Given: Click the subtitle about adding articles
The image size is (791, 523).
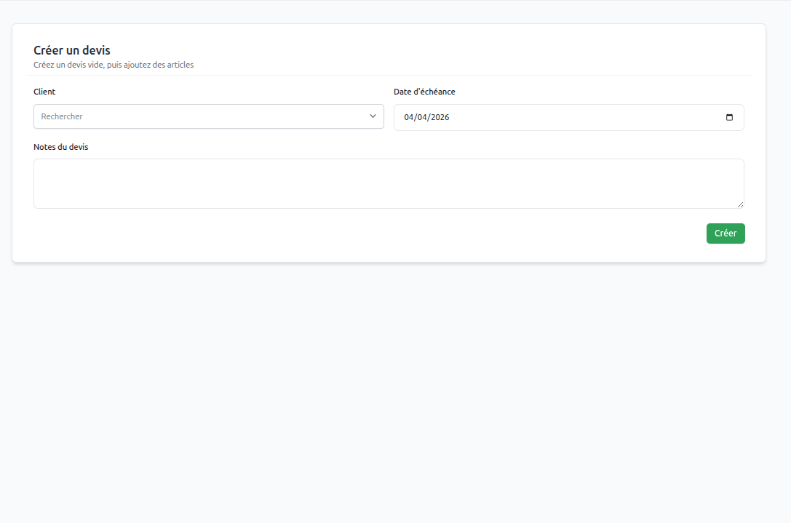Looking at the screenshot, I should click(x=114, y=65).
